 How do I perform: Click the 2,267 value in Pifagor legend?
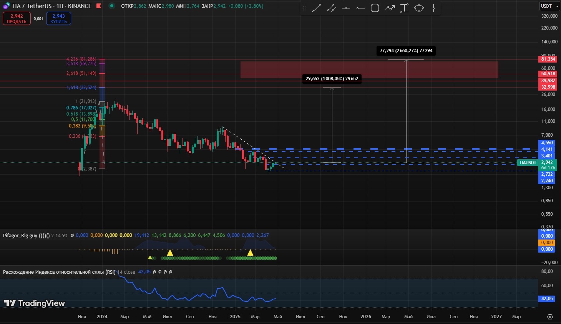click(x=263, y=235)
